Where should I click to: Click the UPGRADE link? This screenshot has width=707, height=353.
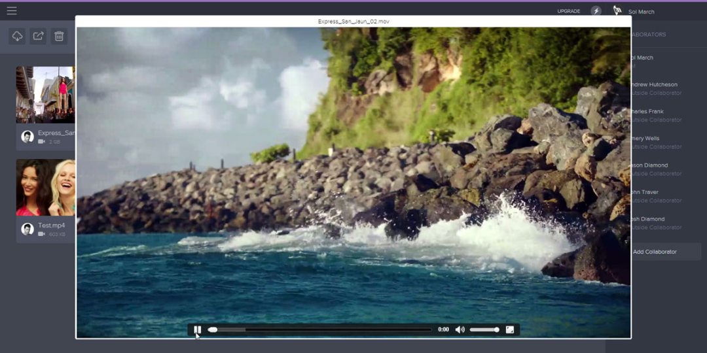tap(569, 11)
